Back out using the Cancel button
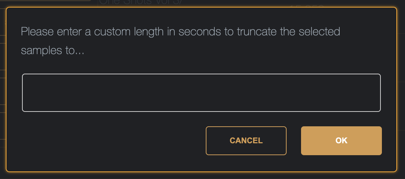The image size is (405, 179). point(246,141)
